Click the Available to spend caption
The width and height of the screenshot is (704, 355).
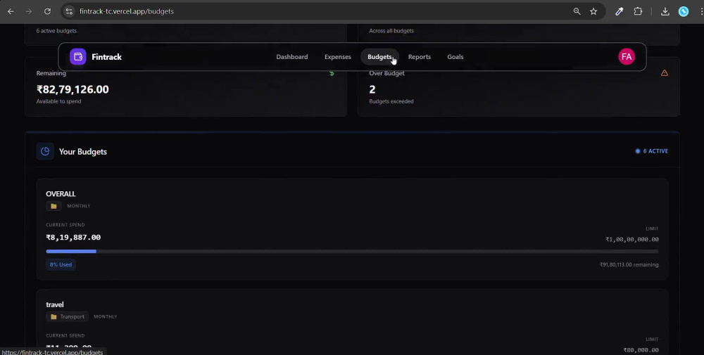59,101
